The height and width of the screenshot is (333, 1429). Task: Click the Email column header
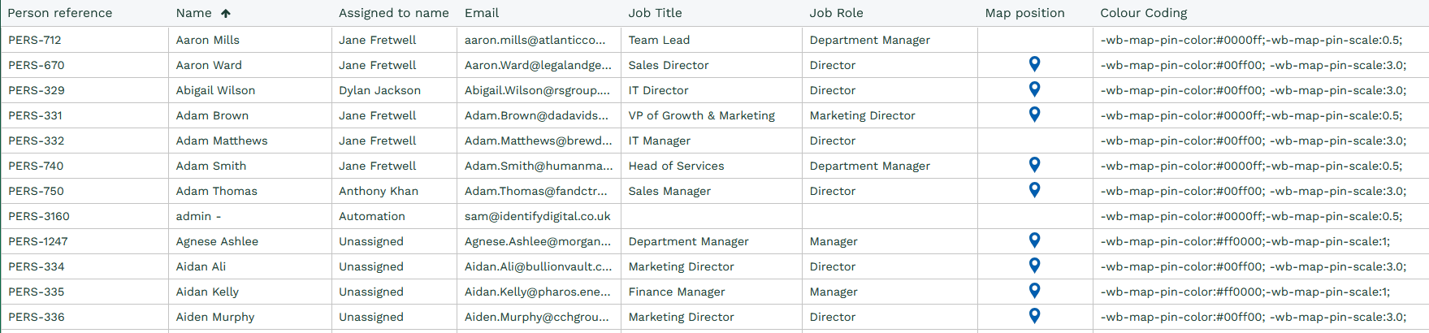coord(482,13)
